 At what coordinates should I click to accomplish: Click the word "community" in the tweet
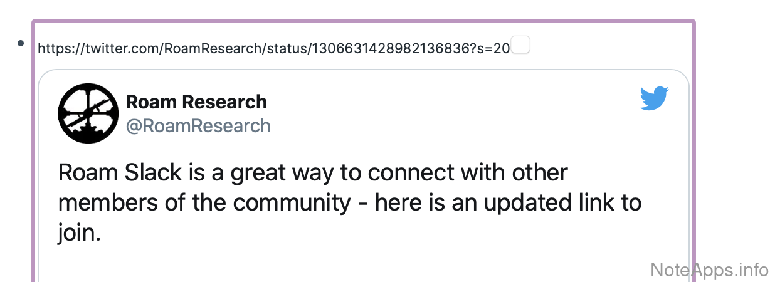(x=297, y=204)
